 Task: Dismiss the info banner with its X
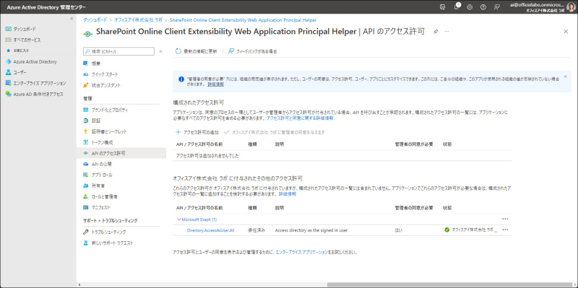[x=565, y=77]
